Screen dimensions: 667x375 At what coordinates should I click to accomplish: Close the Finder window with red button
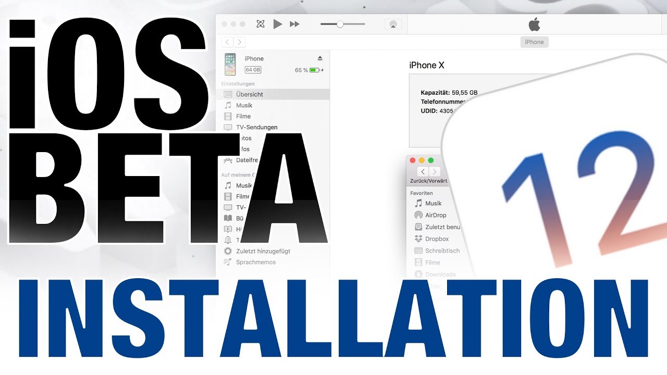[x=413, y=160]
